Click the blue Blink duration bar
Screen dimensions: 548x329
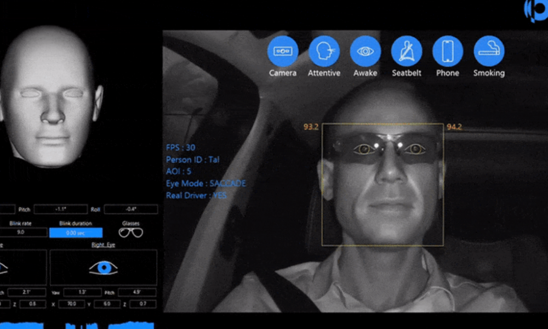coord(76,232)
